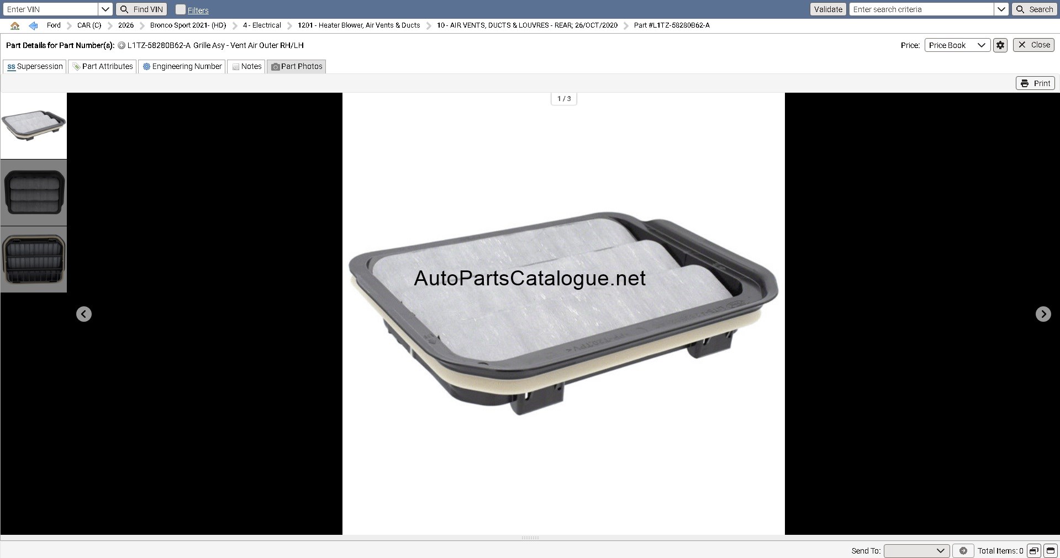
Task: Open the VIN history dropdown arrow
Action: click(106, 9)
